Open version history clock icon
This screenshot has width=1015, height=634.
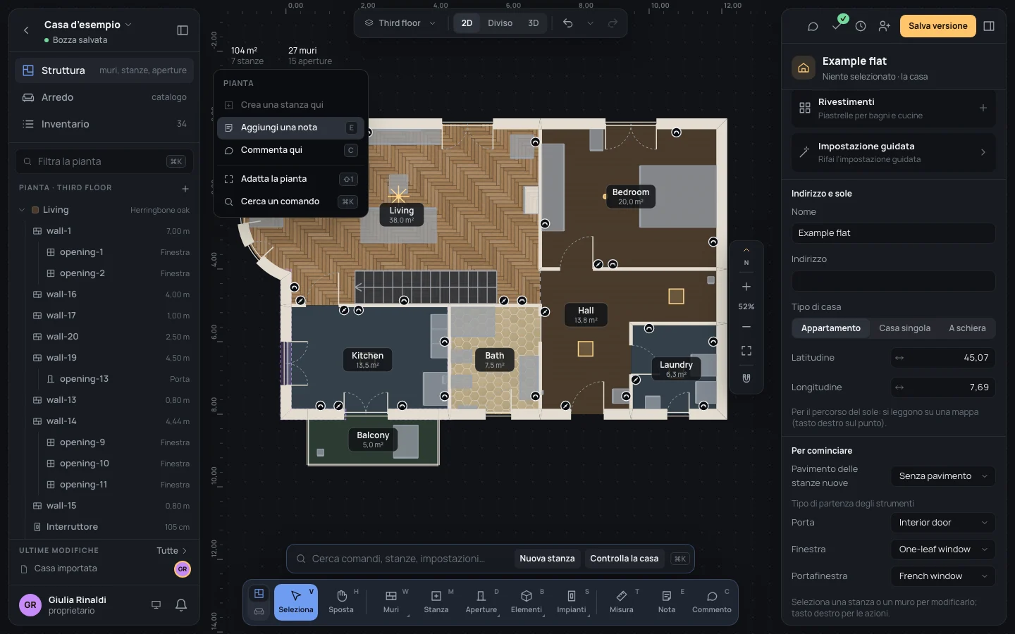[861, 26]
